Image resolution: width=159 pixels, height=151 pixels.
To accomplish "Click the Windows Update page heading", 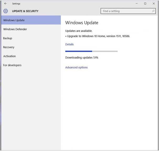I will point(82,23).
